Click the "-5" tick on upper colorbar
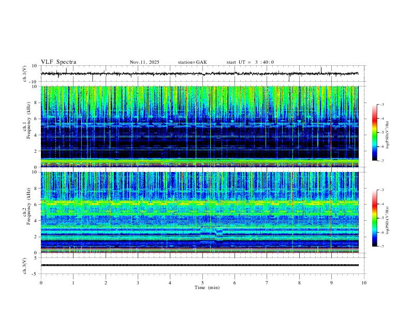This screenshot has width=410, height=317. tap(382, 133)
